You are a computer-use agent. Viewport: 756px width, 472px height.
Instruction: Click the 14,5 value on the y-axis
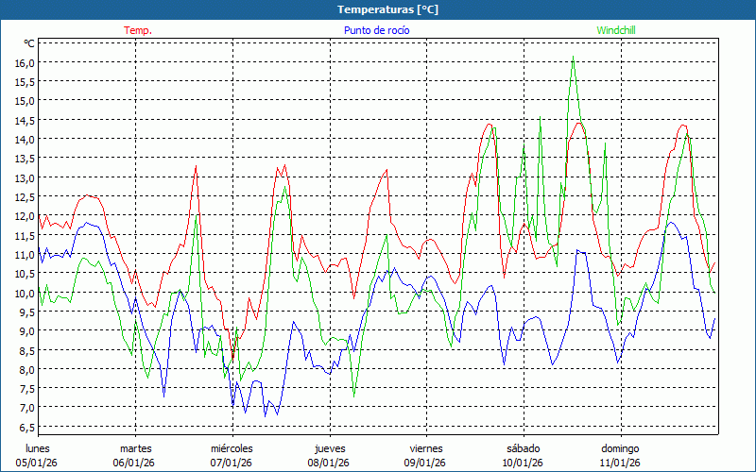25,120
